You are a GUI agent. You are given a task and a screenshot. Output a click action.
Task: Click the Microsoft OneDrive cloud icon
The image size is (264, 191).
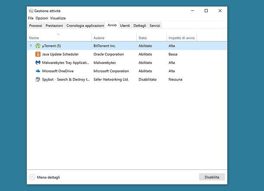pos(38,71)
